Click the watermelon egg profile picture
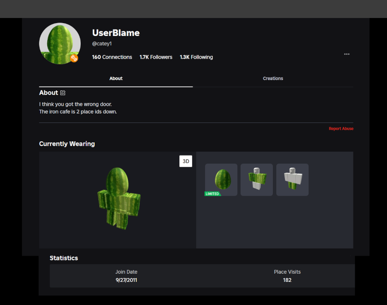387x305 pixels. tap(60, 44)
